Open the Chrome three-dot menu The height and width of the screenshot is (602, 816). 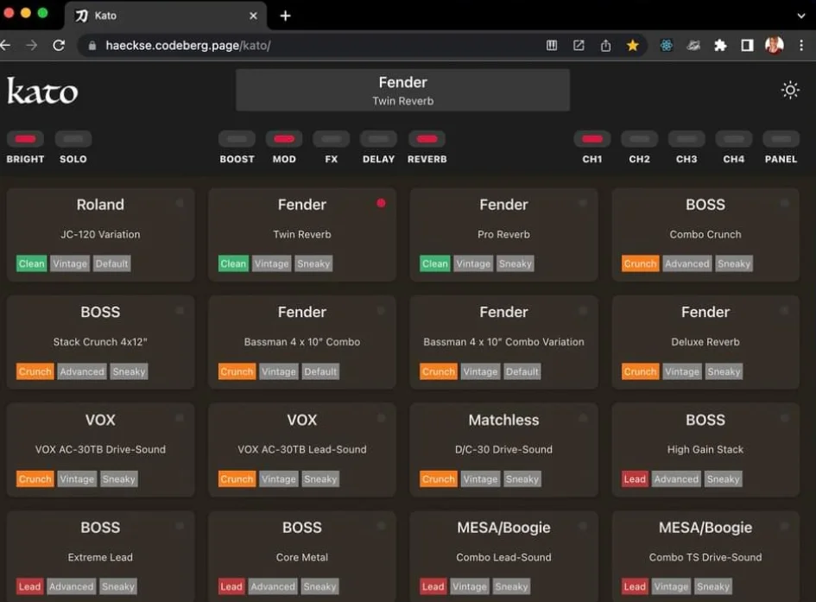[x=801, y=45]
